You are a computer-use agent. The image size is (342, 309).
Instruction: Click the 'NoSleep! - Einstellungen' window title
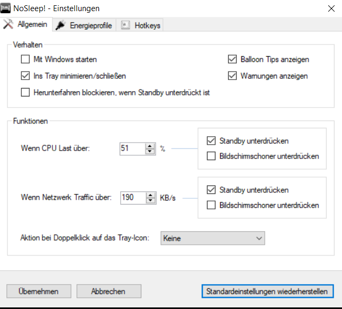[x=56, y=8]
